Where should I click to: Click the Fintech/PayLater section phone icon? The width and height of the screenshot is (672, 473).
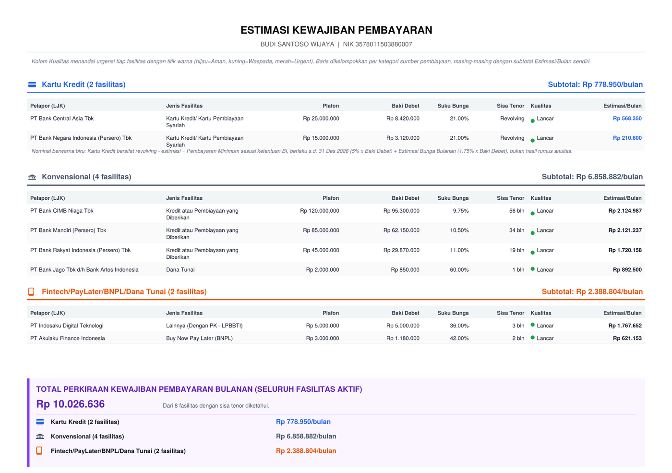31,291
